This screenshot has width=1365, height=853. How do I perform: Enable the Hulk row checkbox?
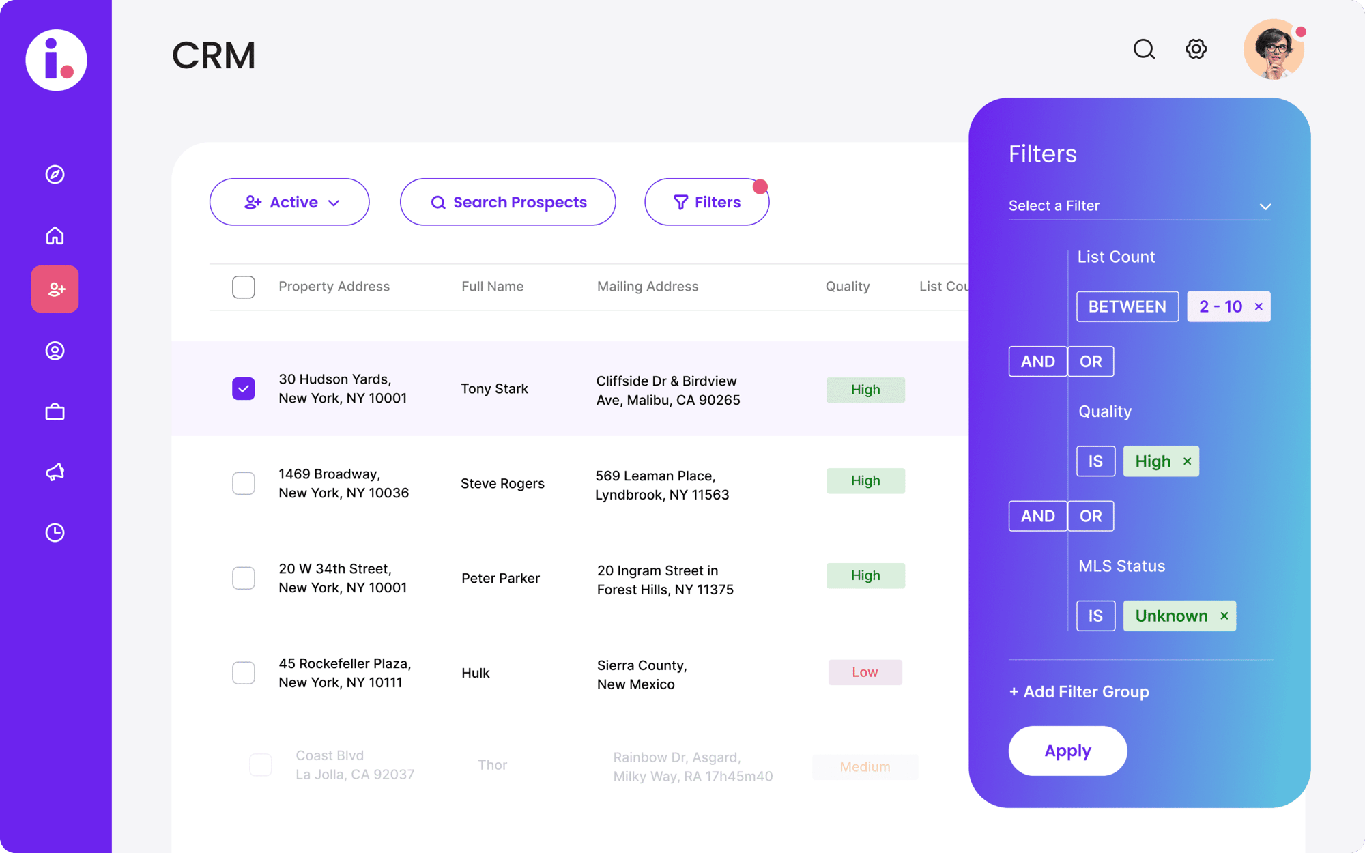tap(243, 672)
